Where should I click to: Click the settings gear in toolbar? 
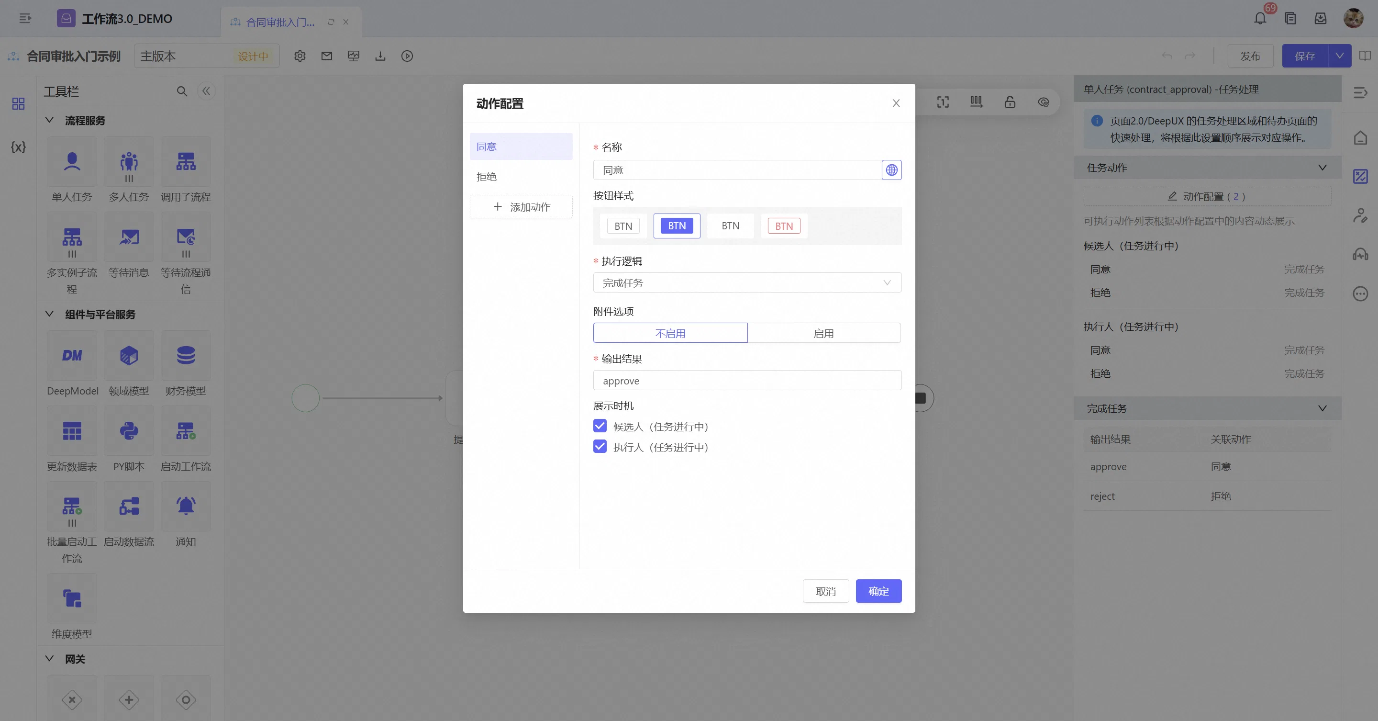300,56
